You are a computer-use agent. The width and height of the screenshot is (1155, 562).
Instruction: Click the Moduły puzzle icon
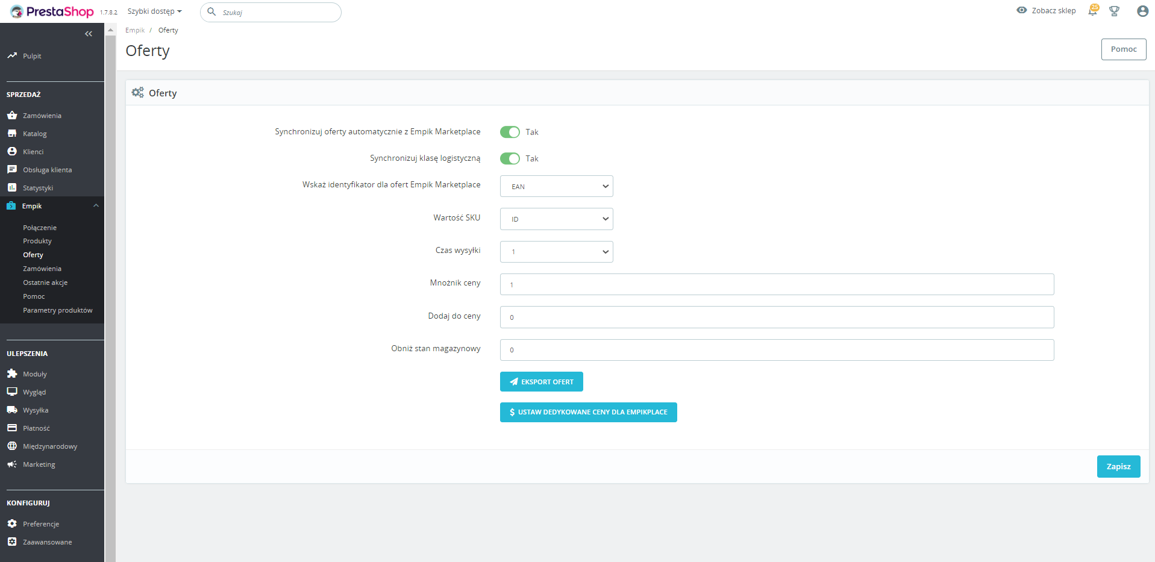[12, 373]
